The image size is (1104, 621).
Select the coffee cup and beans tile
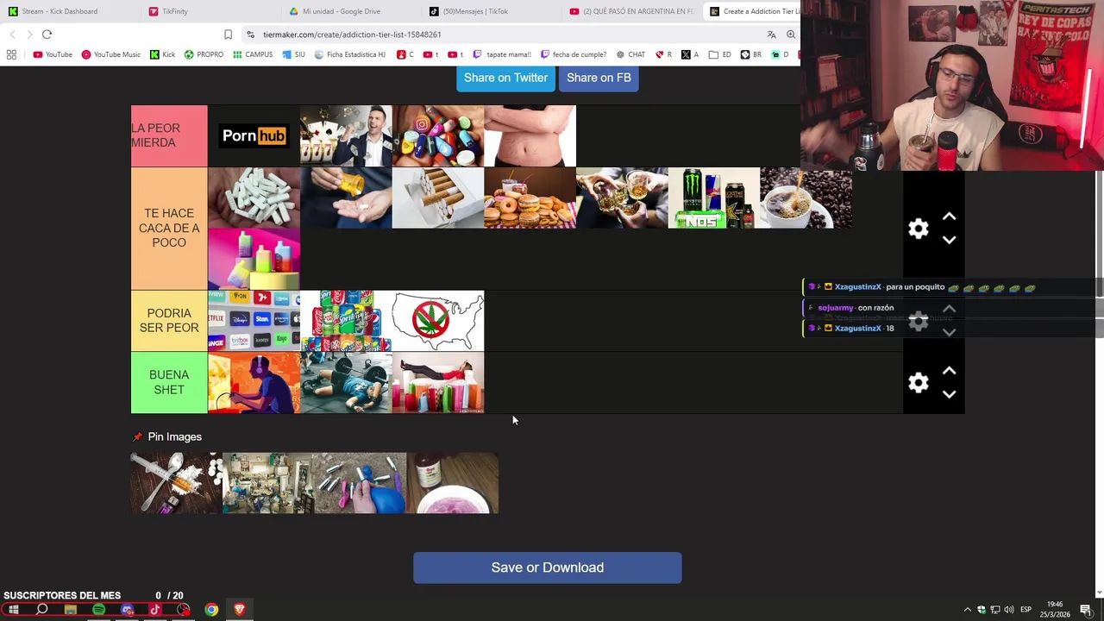(806, 198)
